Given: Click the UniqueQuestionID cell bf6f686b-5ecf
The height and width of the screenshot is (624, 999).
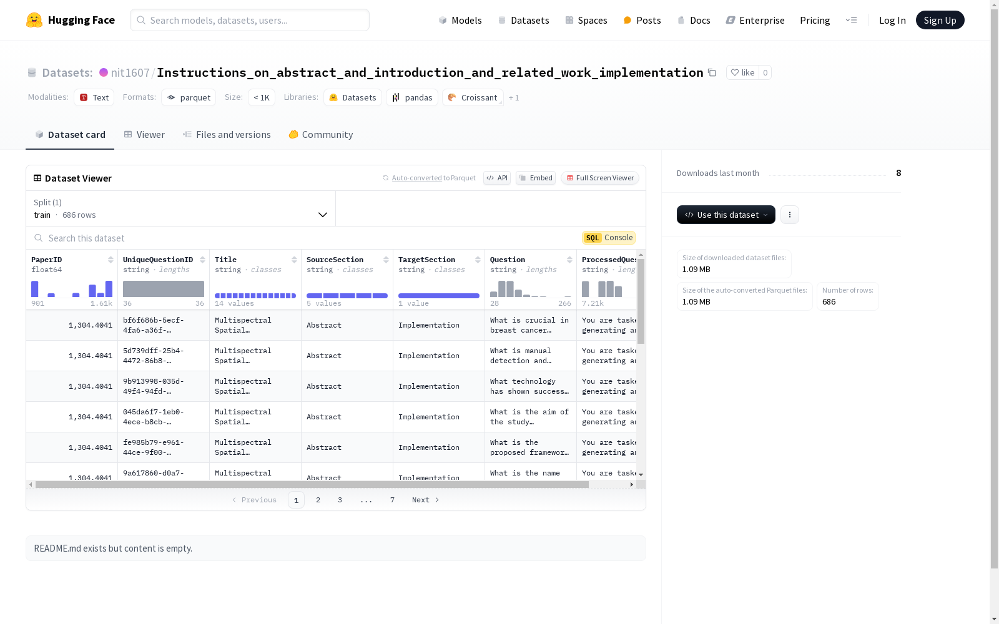Looking at the screenshot, I should click(164, 325).
